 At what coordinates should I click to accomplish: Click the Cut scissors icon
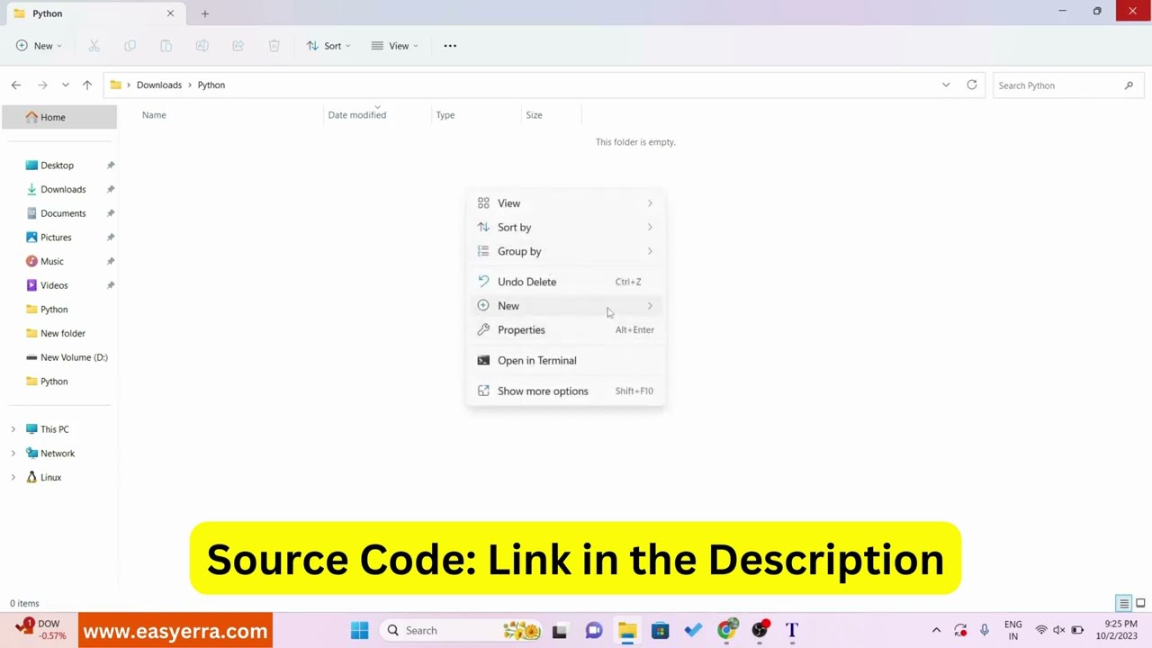[x=94, y=46]
